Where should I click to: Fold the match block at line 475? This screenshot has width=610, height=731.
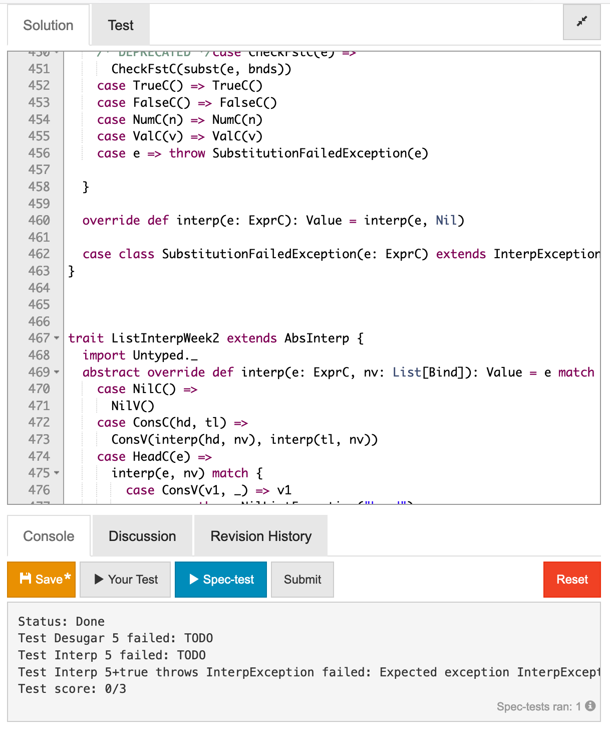[57, 473]
